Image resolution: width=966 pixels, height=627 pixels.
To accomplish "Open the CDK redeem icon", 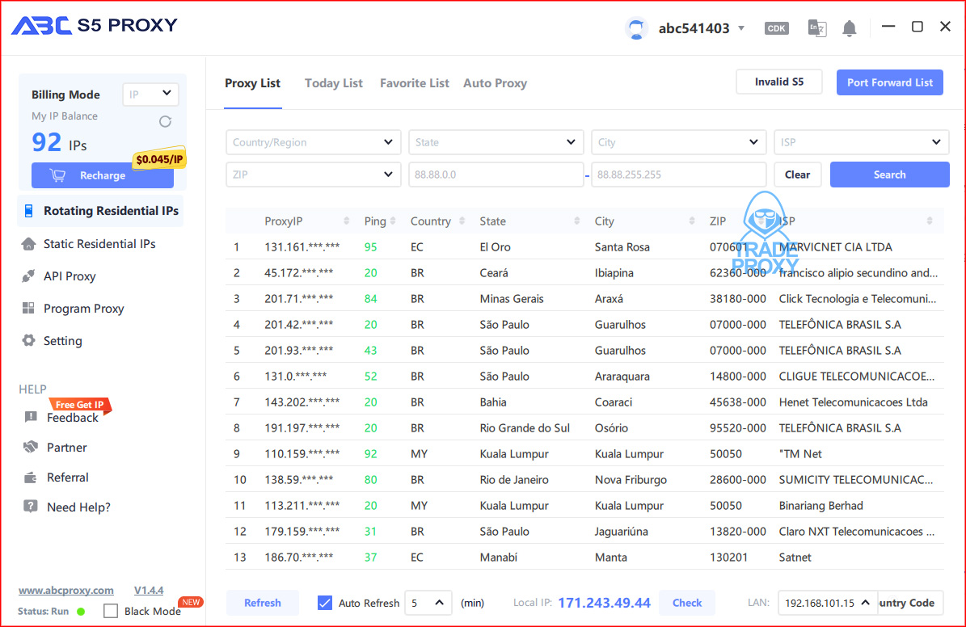I will [x=776, y=28].
